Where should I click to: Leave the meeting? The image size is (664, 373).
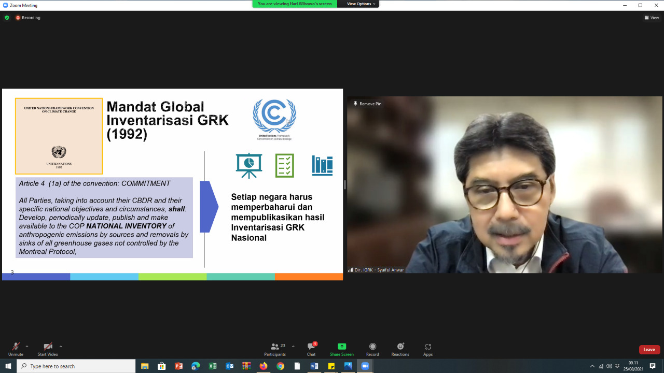point(649,350)
